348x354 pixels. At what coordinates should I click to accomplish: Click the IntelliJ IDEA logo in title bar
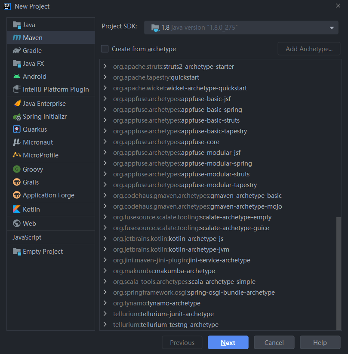(x=7, y=6)
